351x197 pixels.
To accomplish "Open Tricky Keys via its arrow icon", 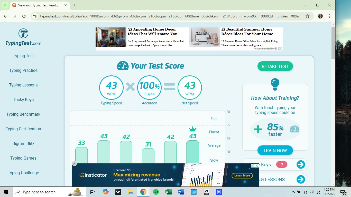I will (301, 164).
